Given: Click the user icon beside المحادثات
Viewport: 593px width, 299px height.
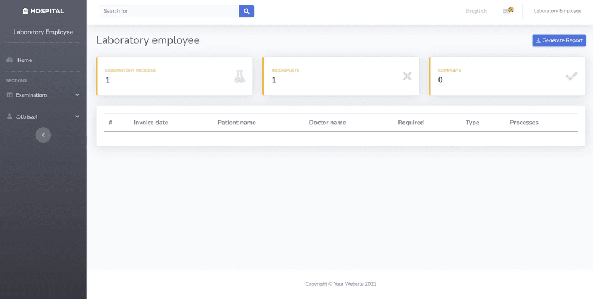Looking at the screenshot, I should click(x=9, y=117).
